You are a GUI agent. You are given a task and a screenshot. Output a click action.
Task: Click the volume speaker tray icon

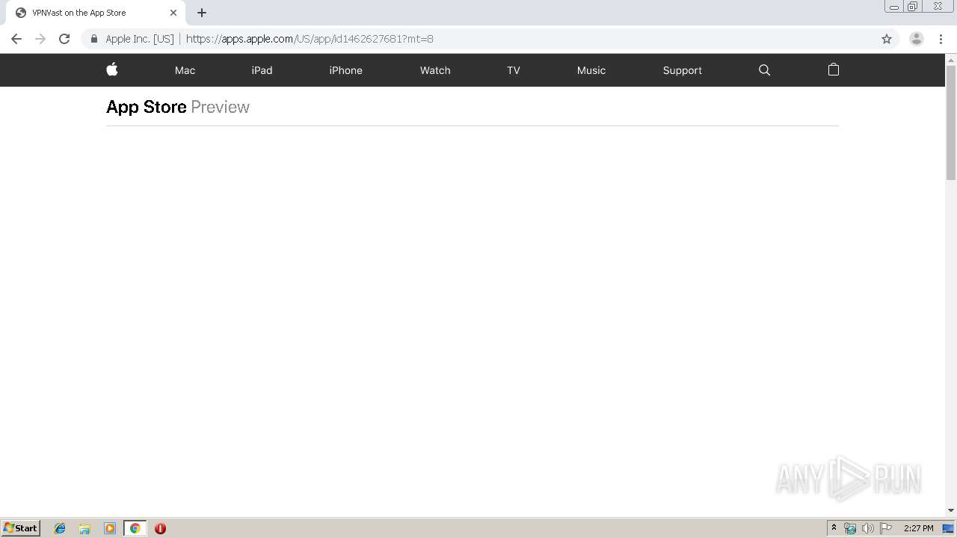pyautogui.click(x=867, y=528)
